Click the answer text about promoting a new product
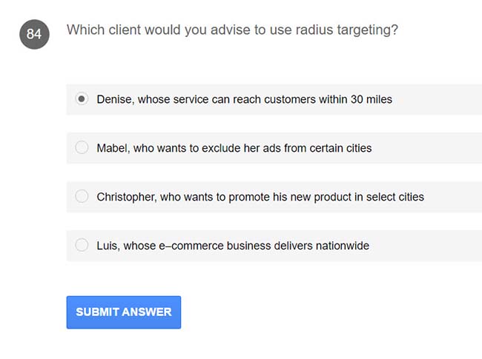This screenshot has width=482, height=359. coord(260,197)
